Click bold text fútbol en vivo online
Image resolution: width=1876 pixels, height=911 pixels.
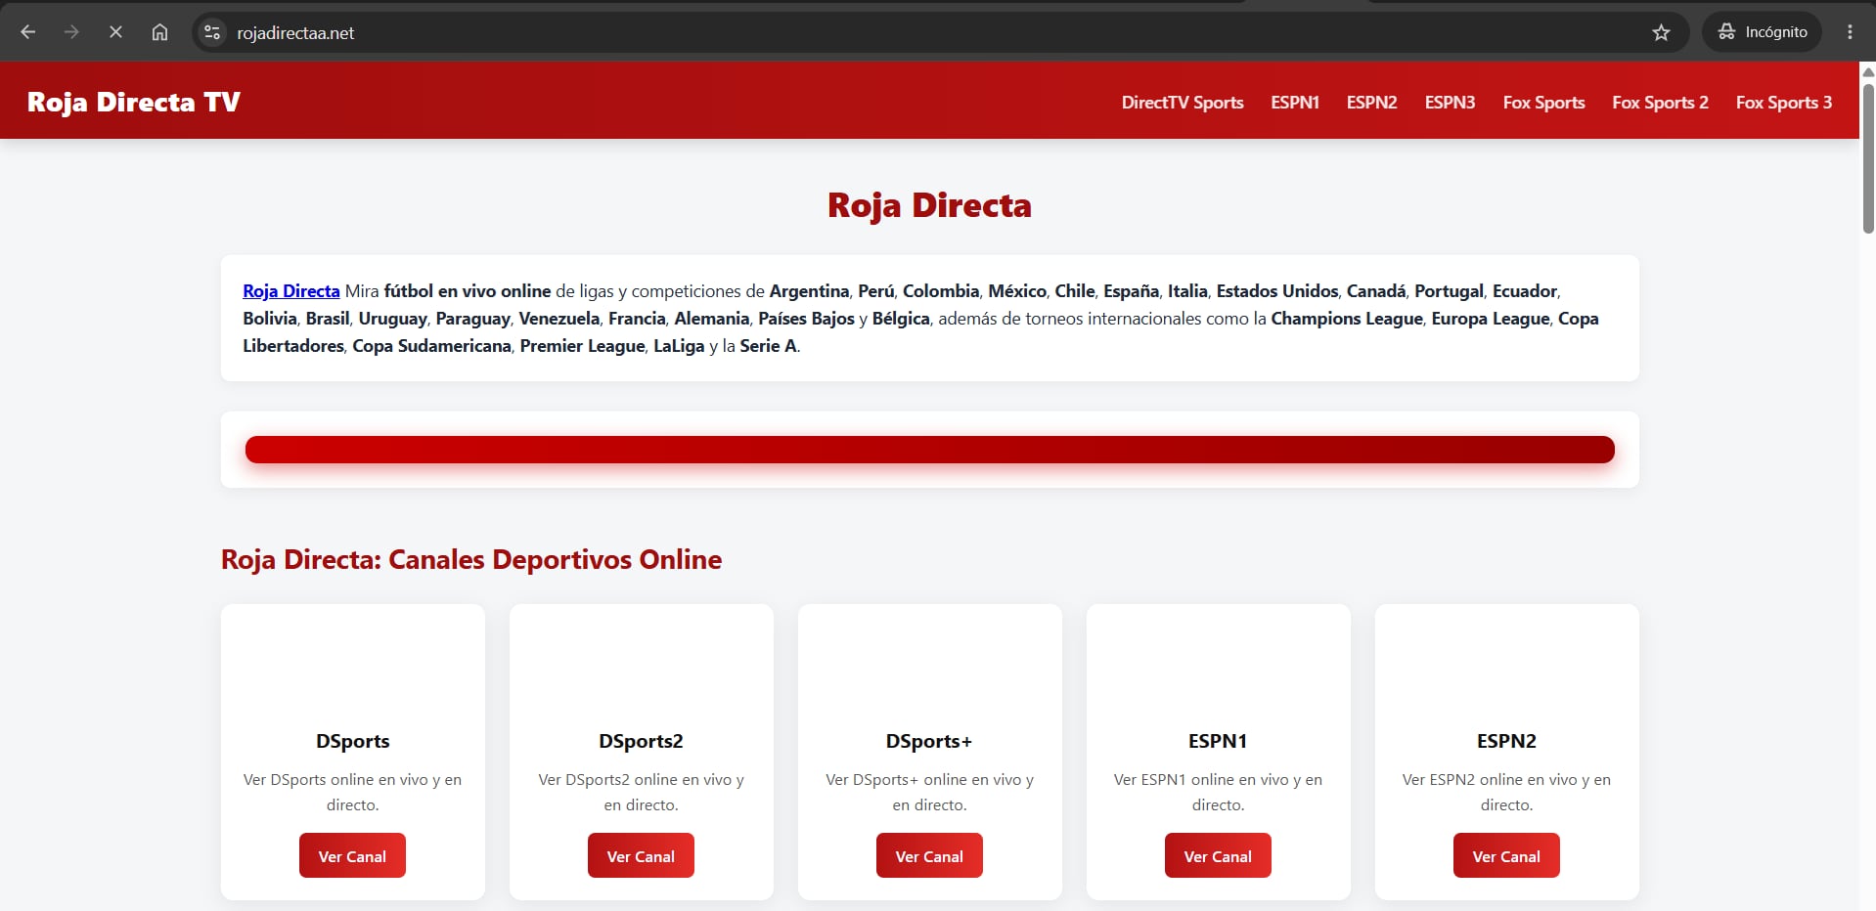point(468,291)
